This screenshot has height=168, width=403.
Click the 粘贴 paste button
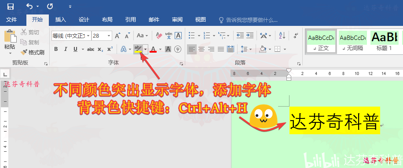click(x=10, y=42)
